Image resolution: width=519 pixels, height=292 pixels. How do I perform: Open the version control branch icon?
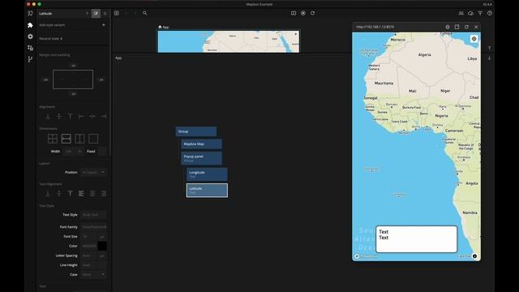tap(30, 59)
